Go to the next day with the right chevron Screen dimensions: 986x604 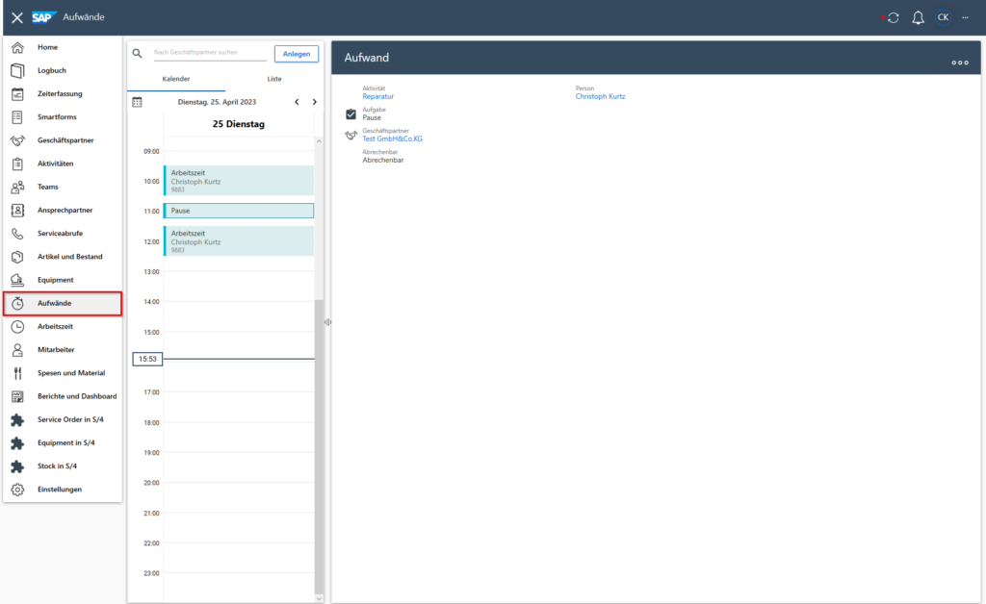(314, 101)
